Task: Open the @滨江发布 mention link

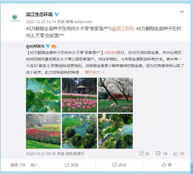Action: pyautogui.click(x=122, y=29)
